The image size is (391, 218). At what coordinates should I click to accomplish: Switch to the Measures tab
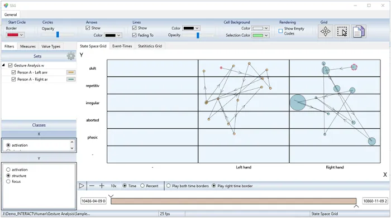click(x=28, y=46)
